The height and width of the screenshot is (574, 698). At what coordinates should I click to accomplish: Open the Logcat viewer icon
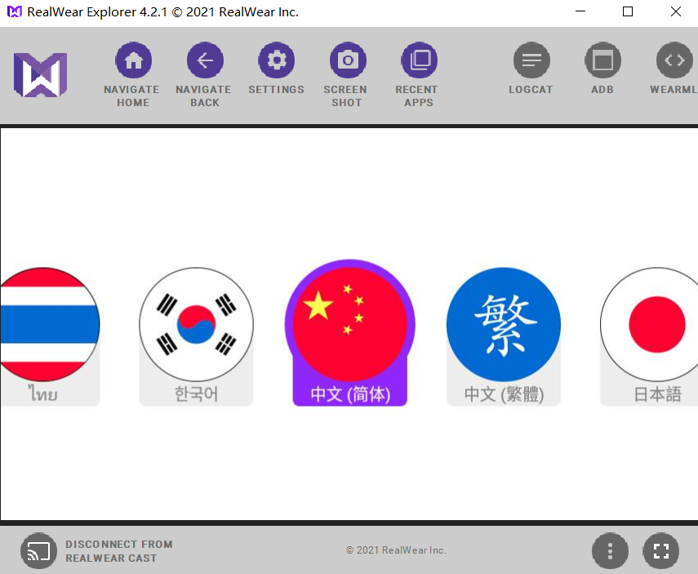tap(531, 61)
